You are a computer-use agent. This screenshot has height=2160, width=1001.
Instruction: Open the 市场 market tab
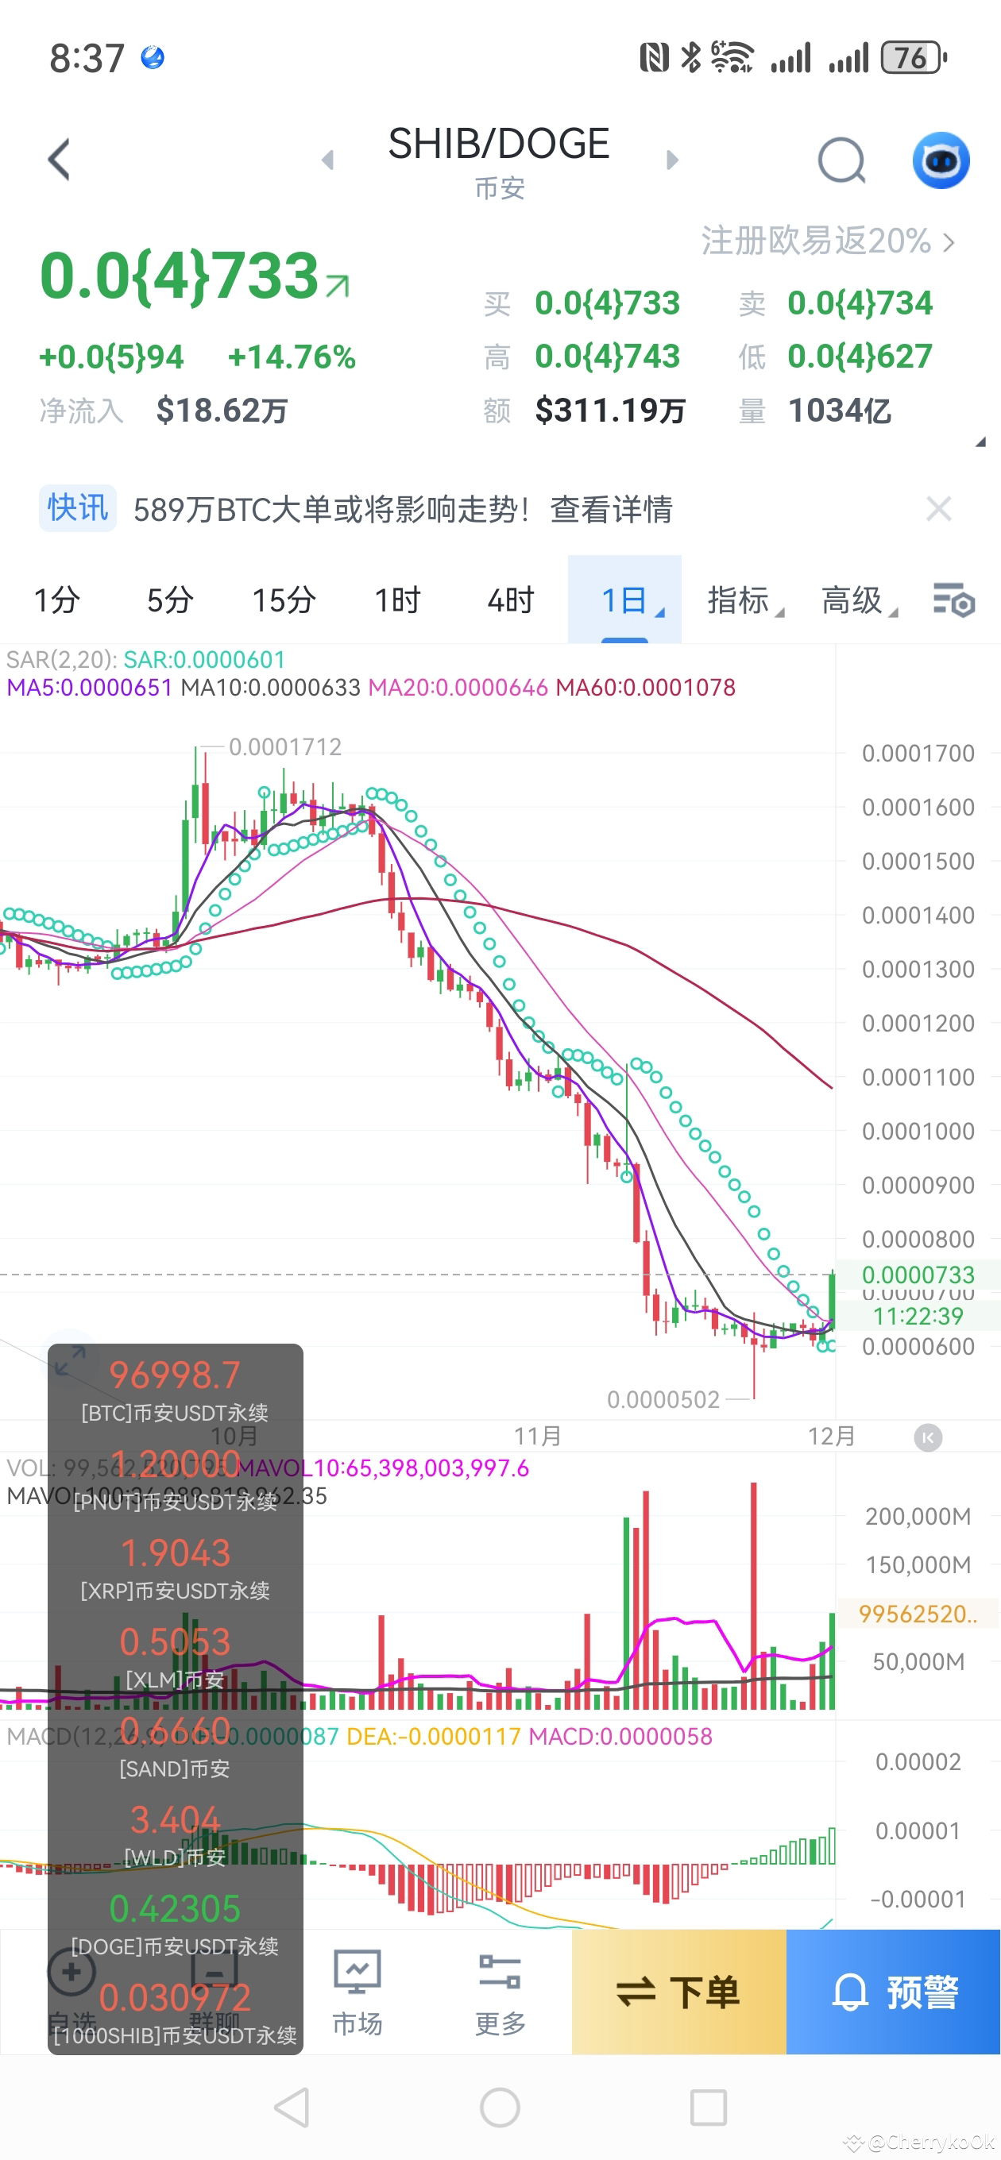pos(357,1993)
